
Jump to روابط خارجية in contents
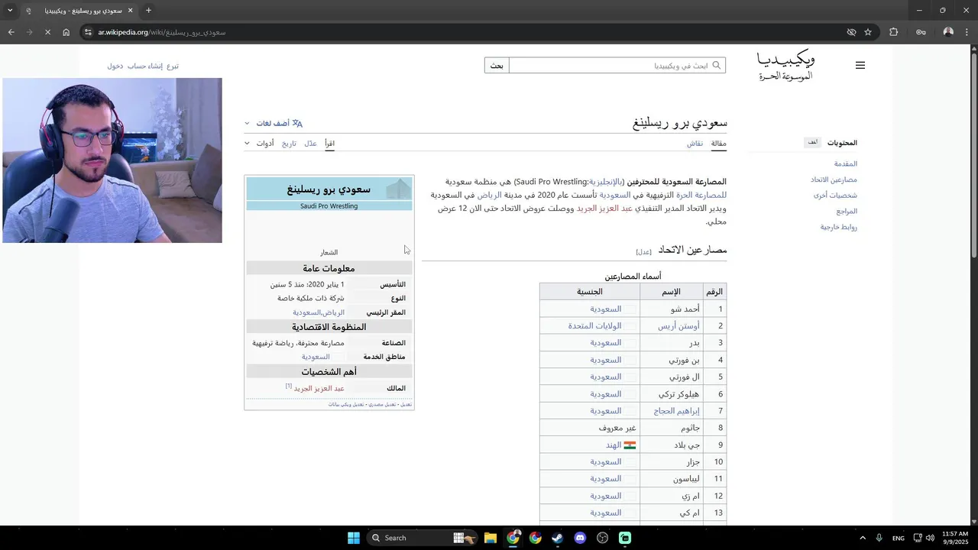pos(839,227)
